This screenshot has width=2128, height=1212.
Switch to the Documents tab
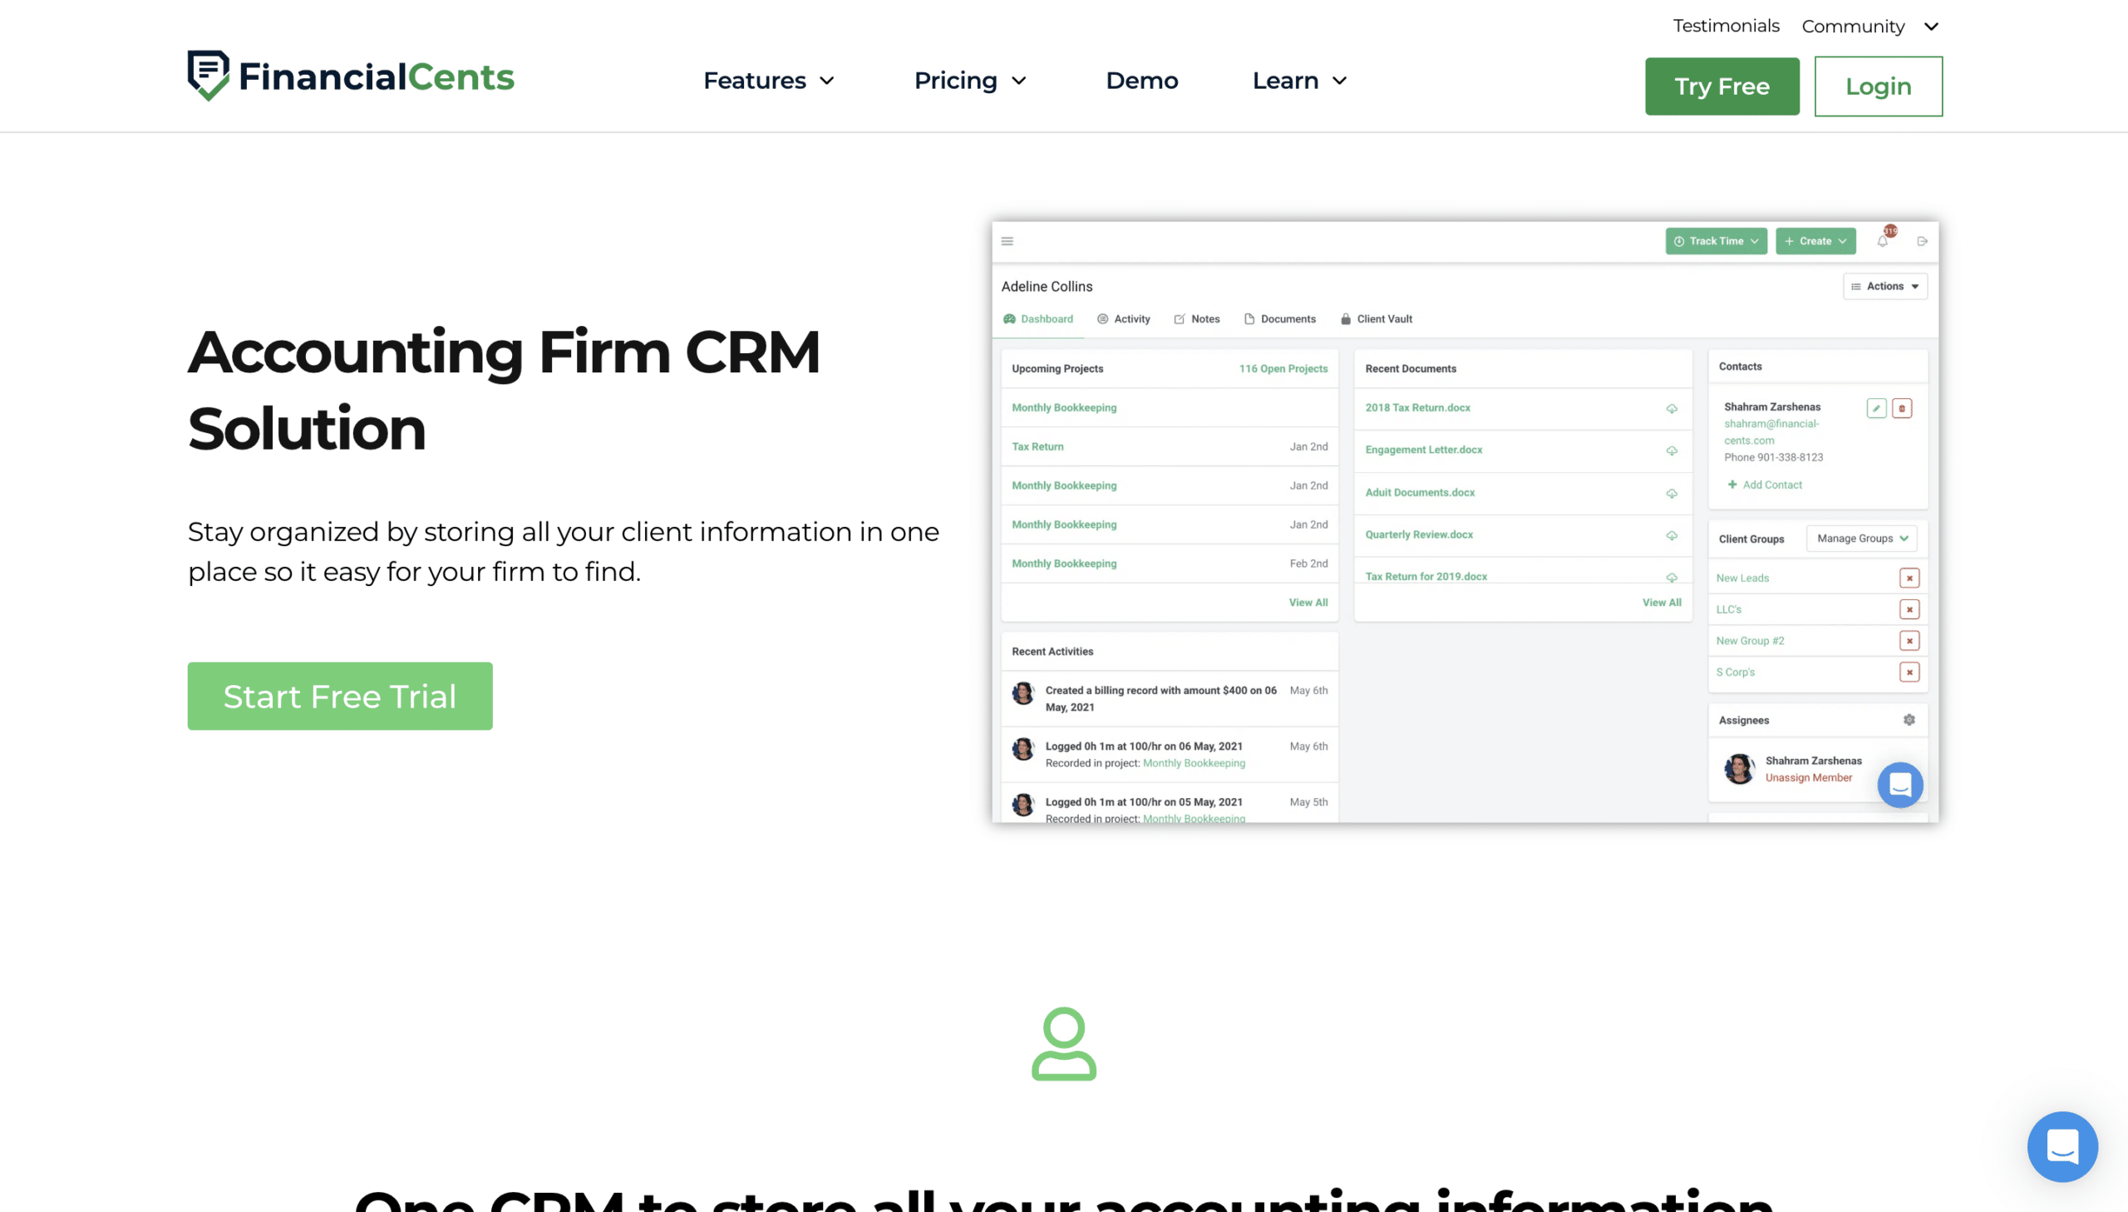tap(1280, 319)
